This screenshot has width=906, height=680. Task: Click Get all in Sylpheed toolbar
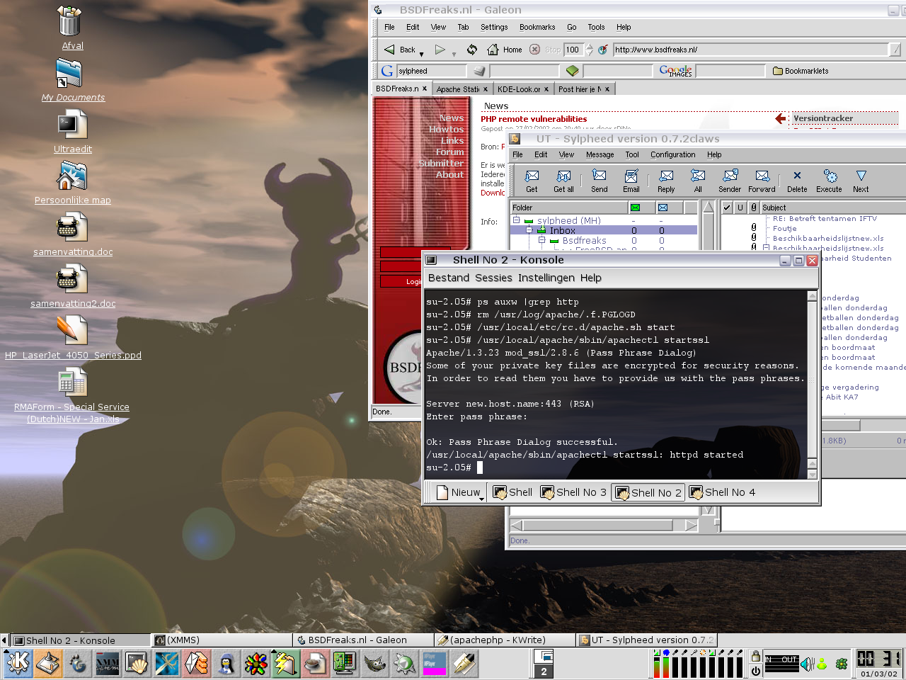click(x=563, y=181)
